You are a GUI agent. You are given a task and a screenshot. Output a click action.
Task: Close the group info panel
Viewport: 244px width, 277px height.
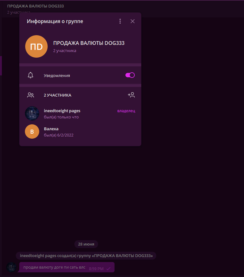(x=133, y=21)
